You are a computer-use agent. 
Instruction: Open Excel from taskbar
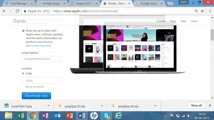coord(21,116)
